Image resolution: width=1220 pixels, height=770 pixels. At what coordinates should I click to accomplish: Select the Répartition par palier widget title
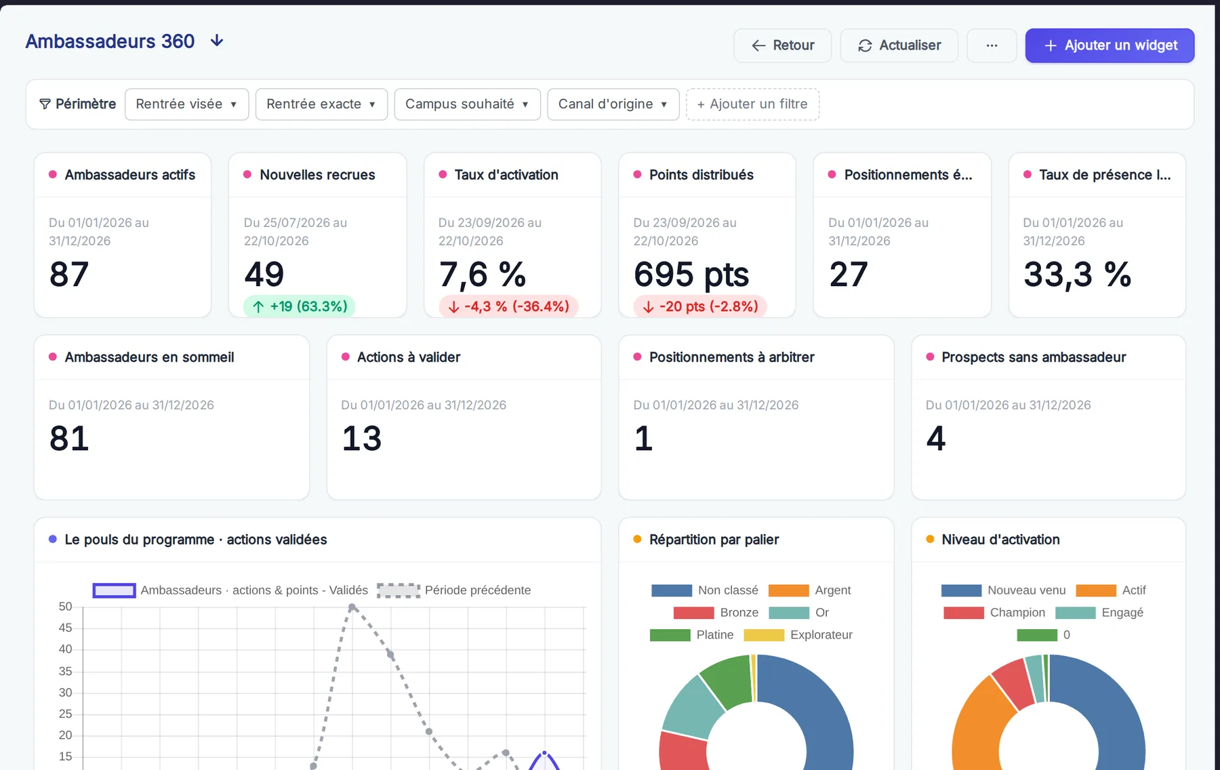(714, 540)
